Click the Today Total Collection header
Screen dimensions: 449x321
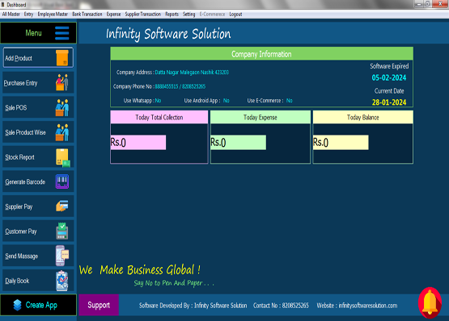point(159,117)
